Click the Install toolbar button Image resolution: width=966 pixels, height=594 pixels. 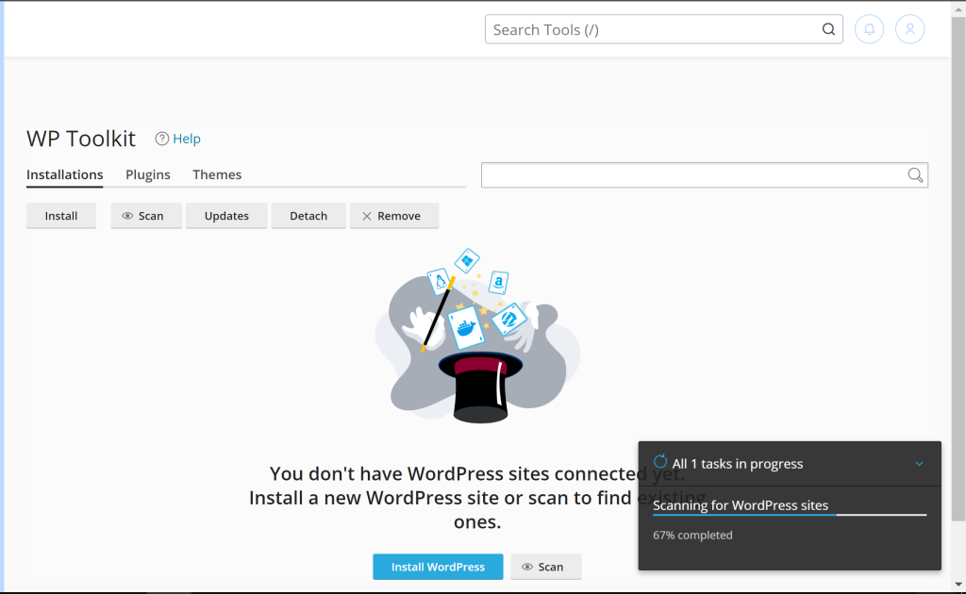pos(61,216)
